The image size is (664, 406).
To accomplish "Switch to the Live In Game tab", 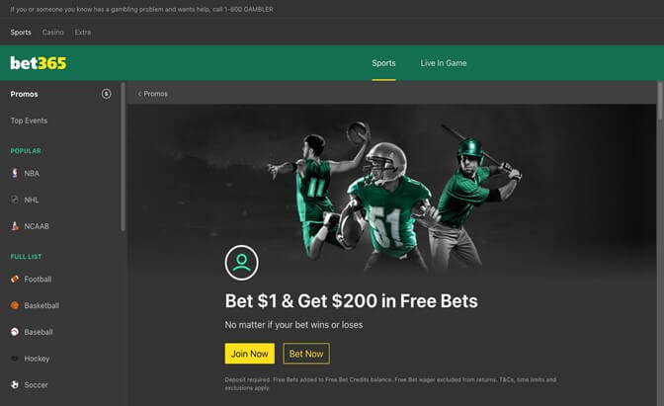I will click(x=444, y=63).
